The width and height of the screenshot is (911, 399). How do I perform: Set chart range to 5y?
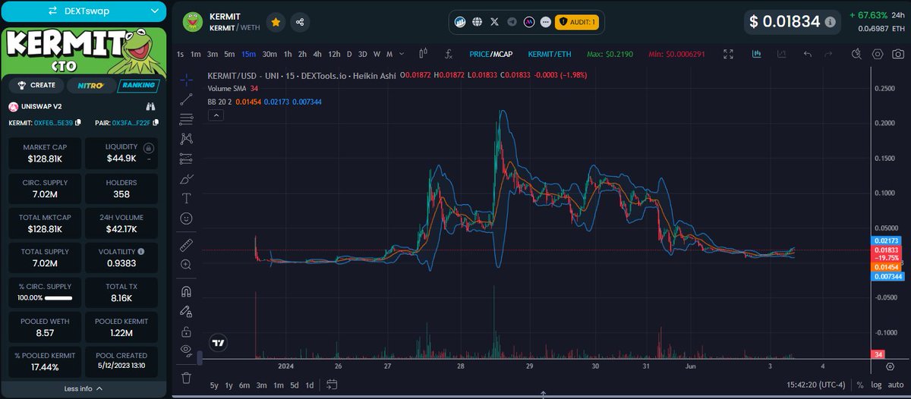pyautogui.click(x=215, y=385)
